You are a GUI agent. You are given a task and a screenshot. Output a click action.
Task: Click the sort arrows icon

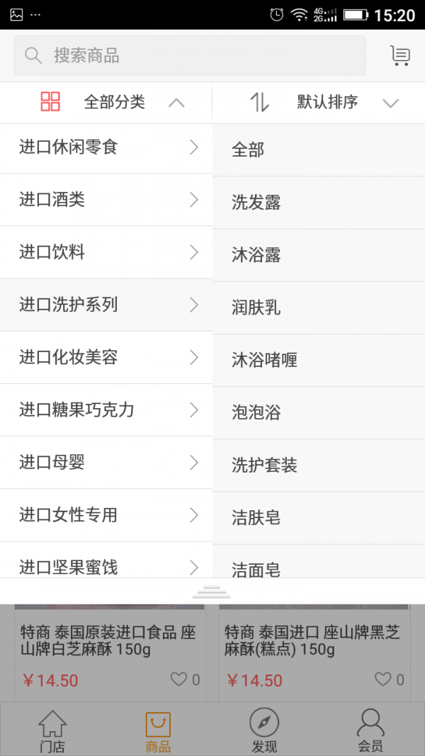[260, 102]
